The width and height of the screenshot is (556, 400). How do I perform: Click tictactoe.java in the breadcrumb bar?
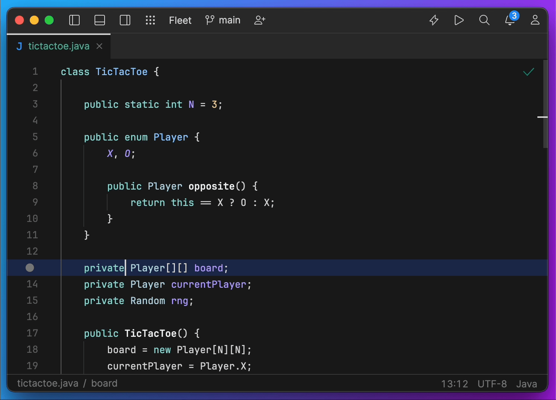coord(48,383)
